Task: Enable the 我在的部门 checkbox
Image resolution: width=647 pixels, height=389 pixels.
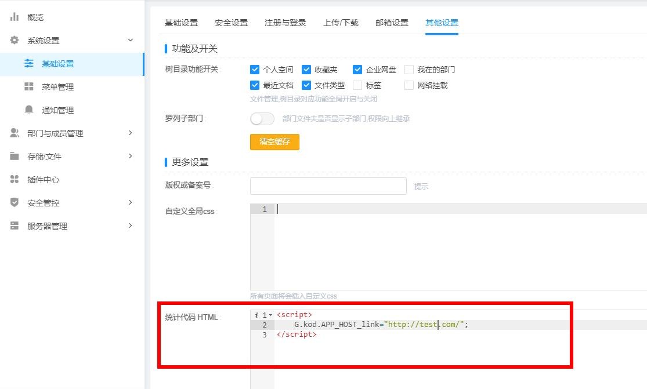Action: (x=409, y=69)
